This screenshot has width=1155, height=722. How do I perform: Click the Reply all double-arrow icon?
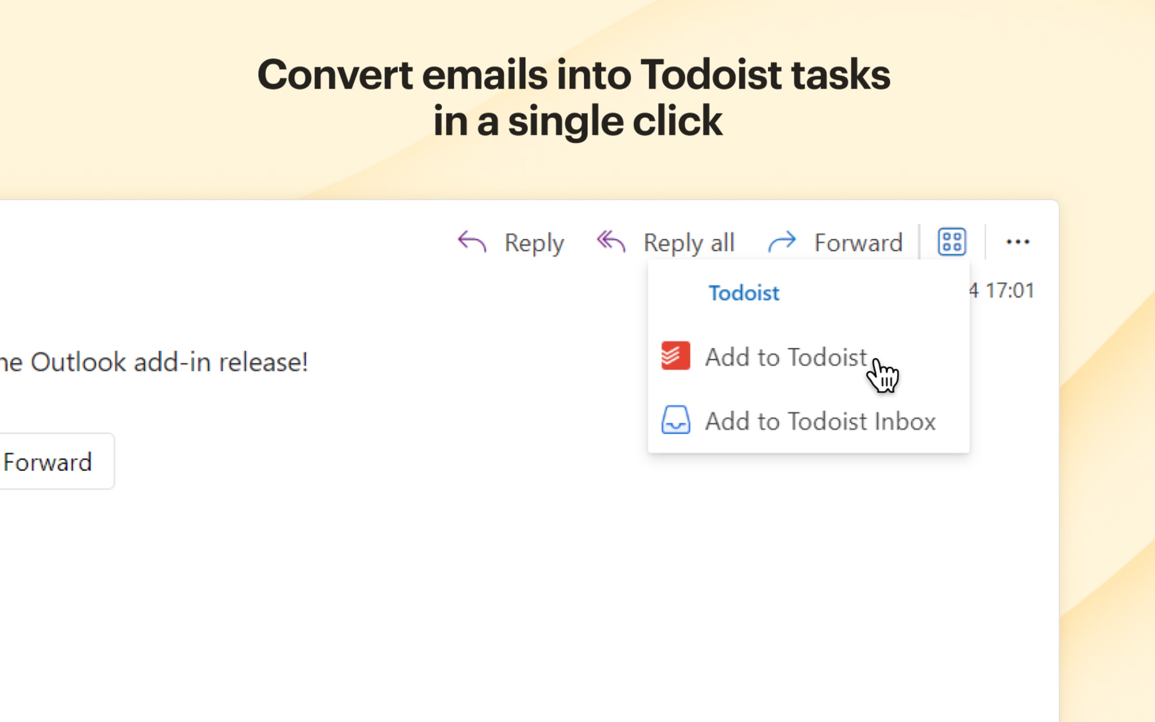tap(611, 241)
